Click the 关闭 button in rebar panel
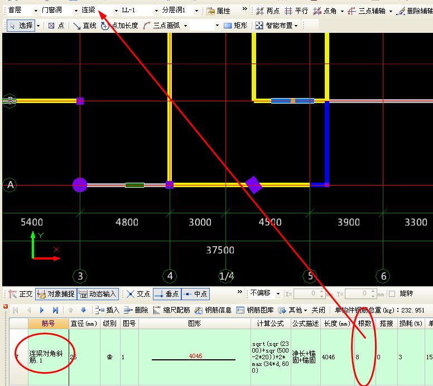The height and width of the screenshot is (386, 433). [318, 310]
